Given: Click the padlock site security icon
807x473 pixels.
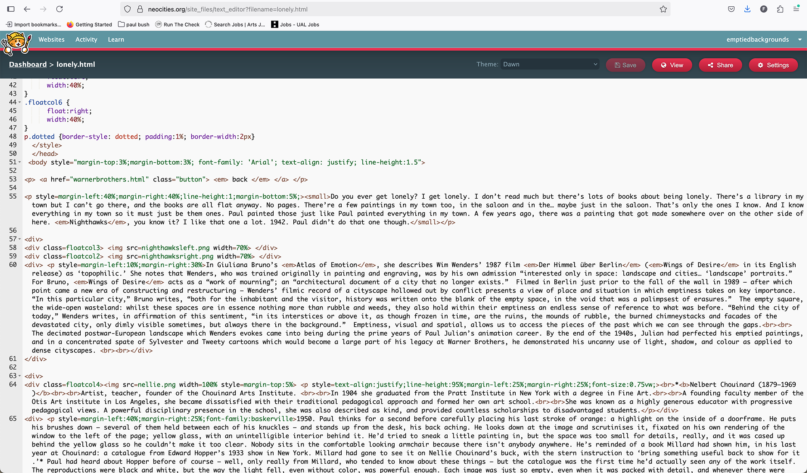Looking at the screenshot, I should [140, 9].
